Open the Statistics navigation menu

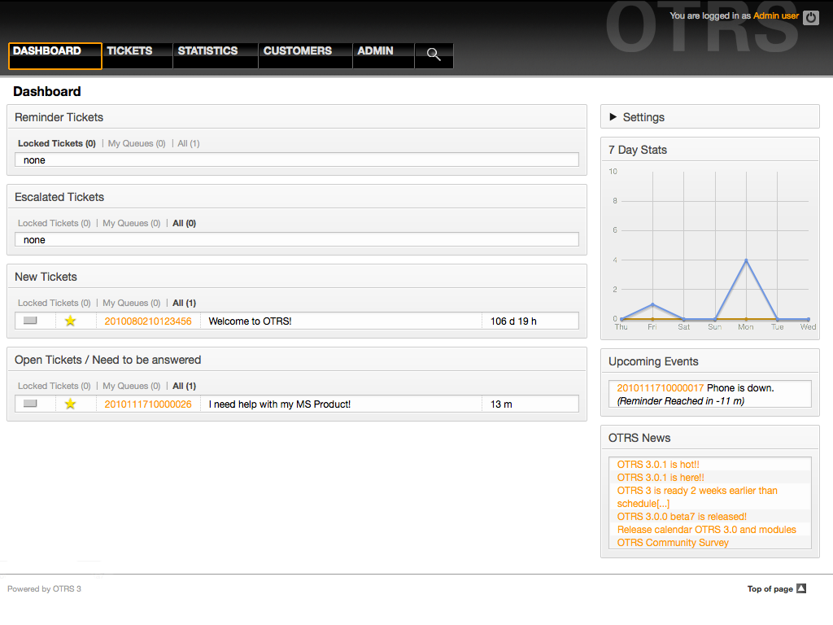click(x=215, y=56)
